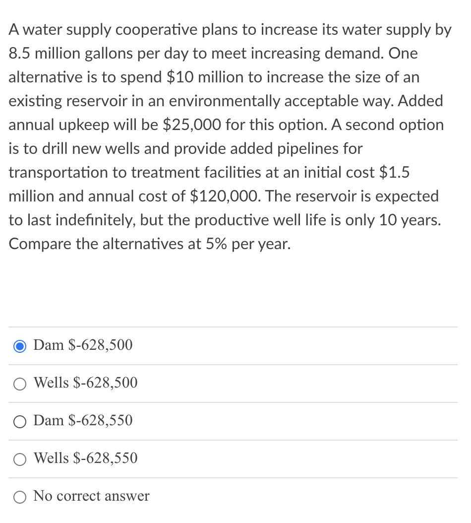
Task: Click the 'No correct answer' label text
Action: 91,496
